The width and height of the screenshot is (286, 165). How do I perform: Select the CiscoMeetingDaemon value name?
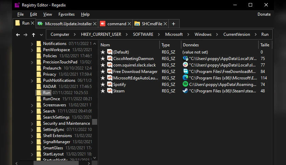click(133, 59)
